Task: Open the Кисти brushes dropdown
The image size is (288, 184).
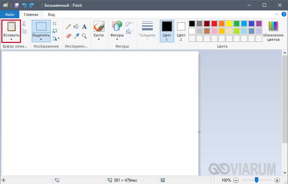Action: pos(99,30)
